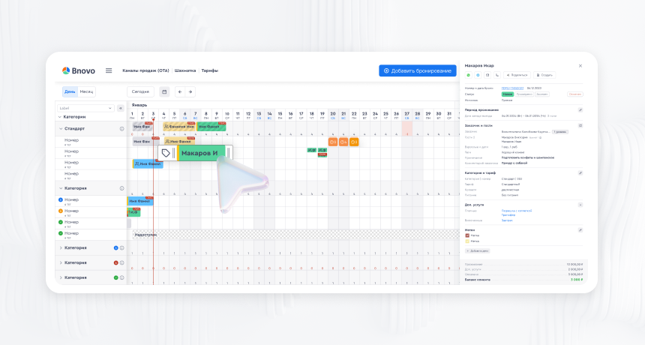
Task: Open the Тарифы tab
Action: [x=210, y=70]
